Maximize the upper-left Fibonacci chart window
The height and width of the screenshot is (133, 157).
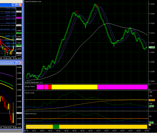(x=17, y=5)
